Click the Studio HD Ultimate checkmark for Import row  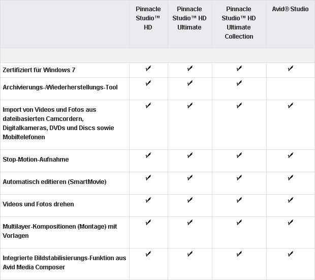[x=190, y=106]
